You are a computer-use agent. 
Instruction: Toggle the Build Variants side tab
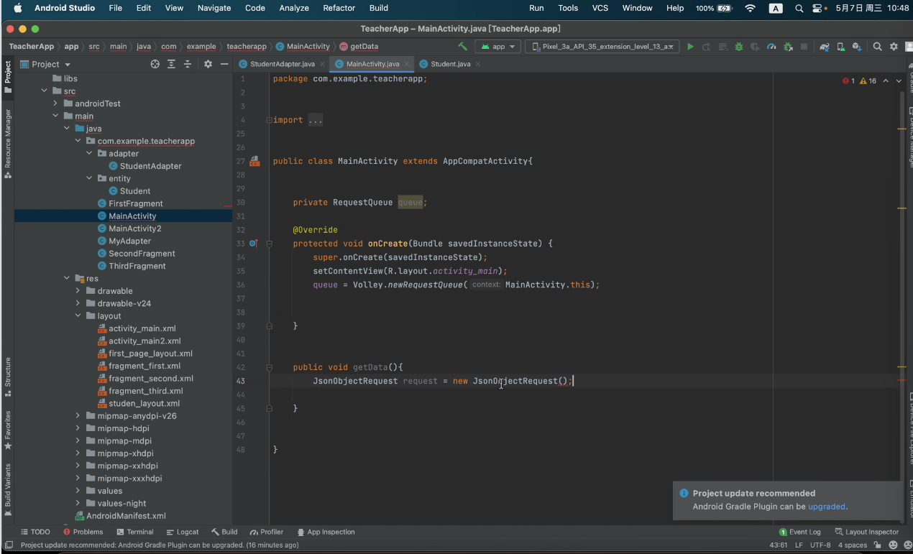(8, 490)
